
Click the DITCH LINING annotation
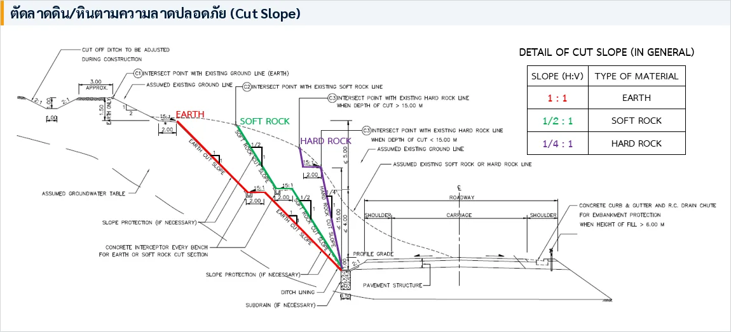click(298, 293)
